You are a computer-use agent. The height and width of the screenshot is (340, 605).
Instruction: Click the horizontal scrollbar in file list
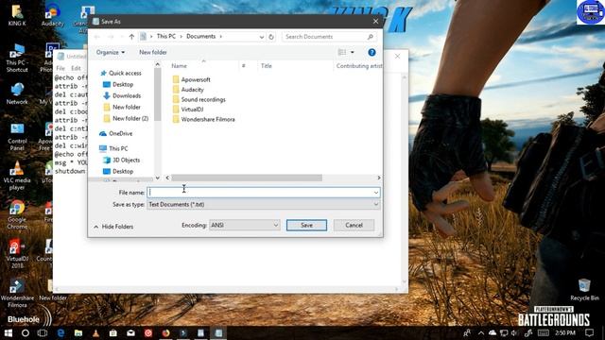[x=247, y=178]
